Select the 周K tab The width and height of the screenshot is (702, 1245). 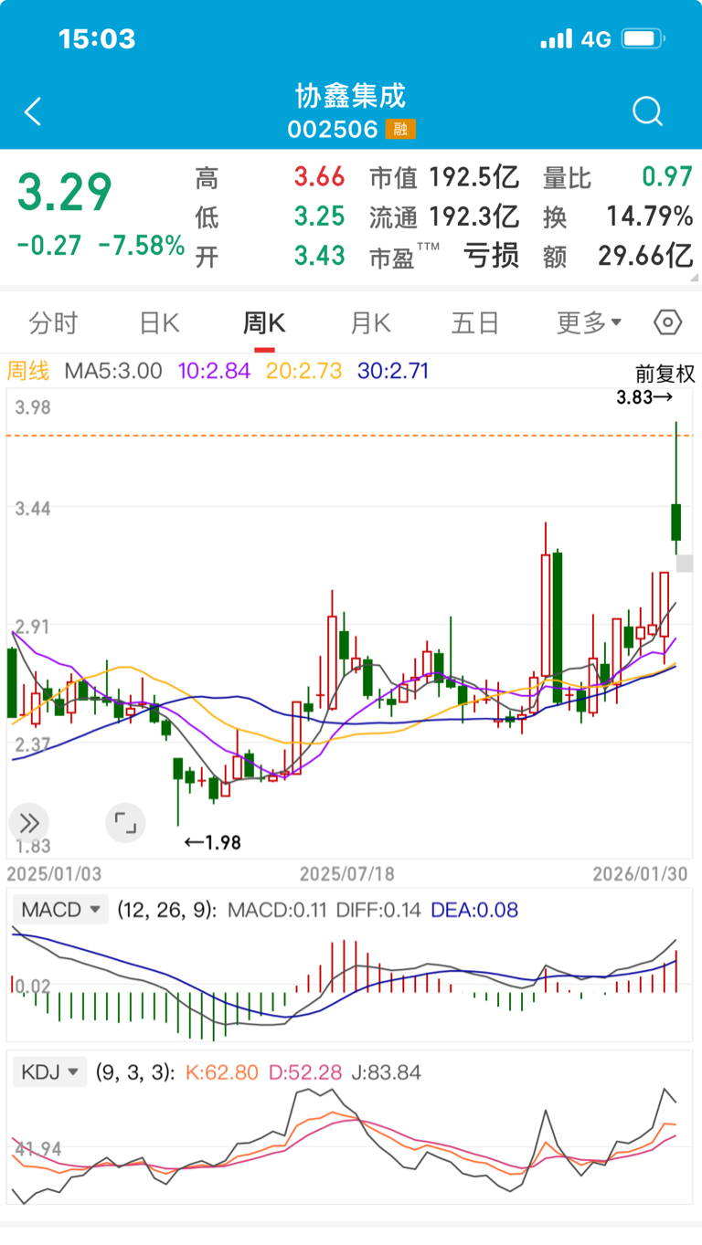(x=264, y=322)
